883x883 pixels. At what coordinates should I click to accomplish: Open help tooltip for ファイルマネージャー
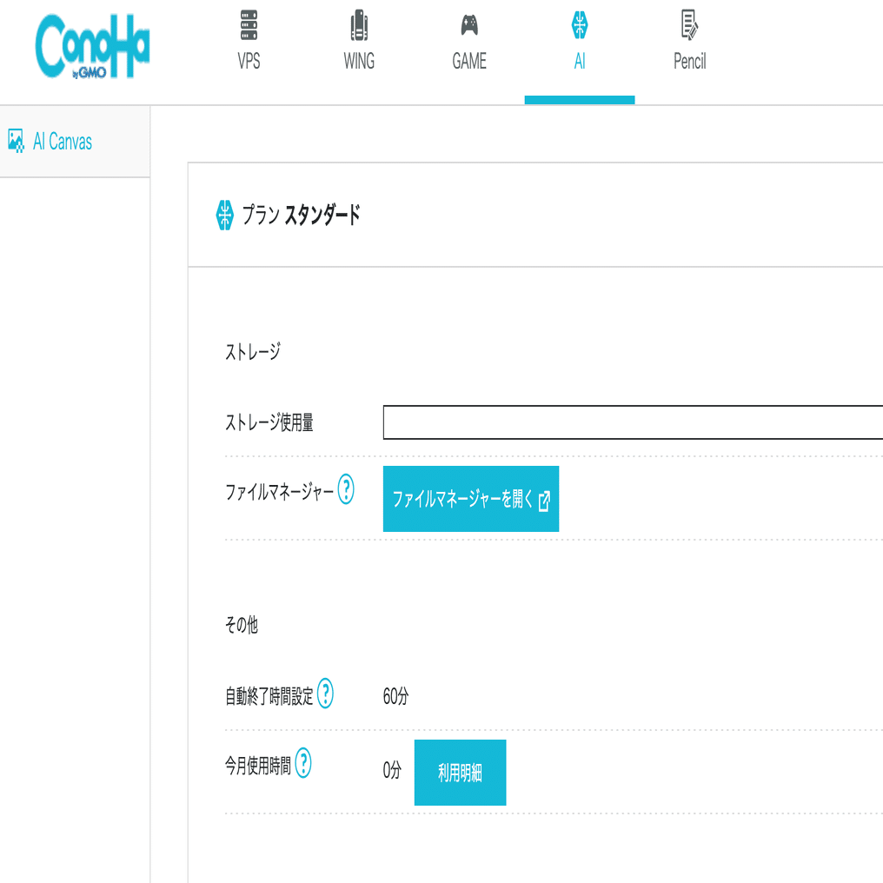point(346,488)
